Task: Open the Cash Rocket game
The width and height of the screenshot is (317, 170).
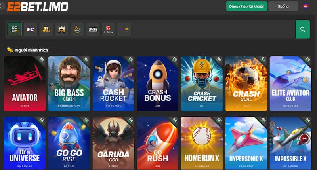Action: tap(113, 83)
